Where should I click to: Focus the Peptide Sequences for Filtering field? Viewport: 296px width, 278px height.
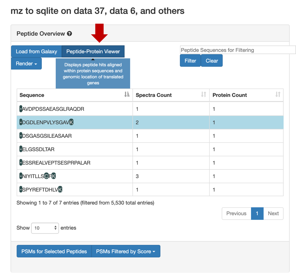238,50
